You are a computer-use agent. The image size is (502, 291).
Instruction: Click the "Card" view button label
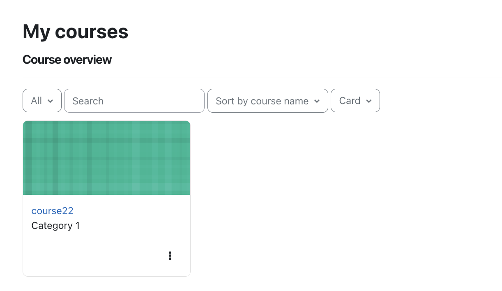[x=350, y=101]
